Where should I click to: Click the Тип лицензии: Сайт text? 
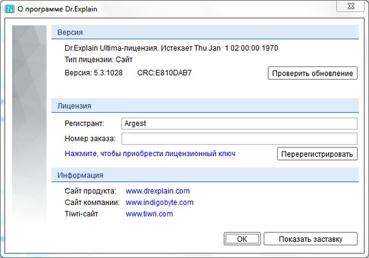pyautogui.click(x=99, y=60)
